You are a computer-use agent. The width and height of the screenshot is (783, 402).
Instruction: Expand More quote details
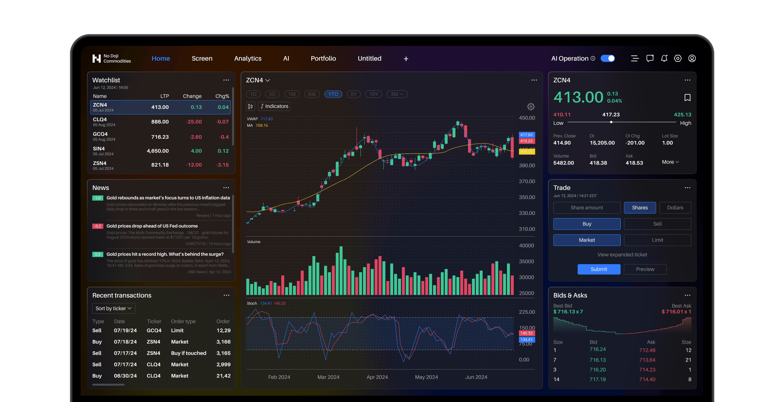click(670, 162)
